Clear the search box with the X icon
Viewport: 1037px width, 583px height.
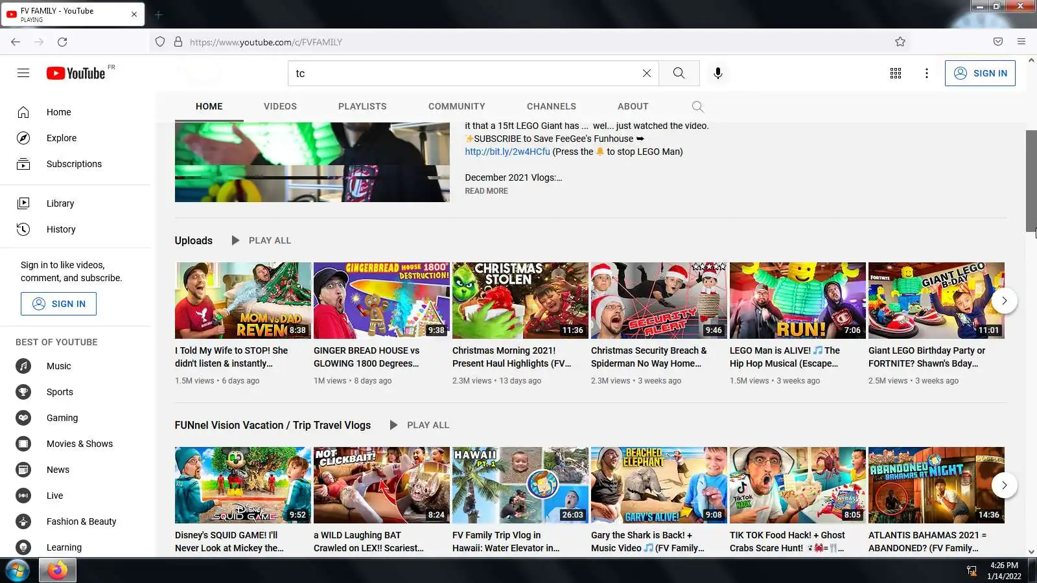tap(646, 73)
